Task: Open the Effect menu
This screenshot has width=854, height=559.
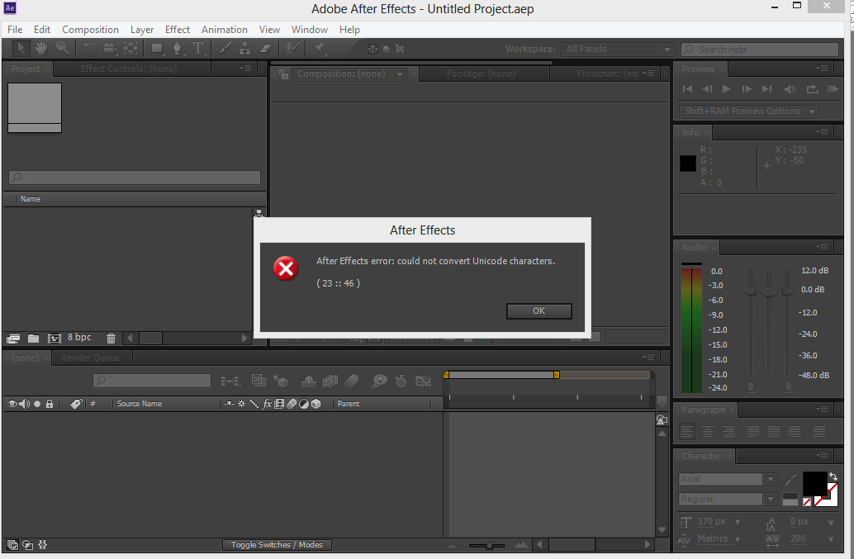Action: click(x=178, y=30)
